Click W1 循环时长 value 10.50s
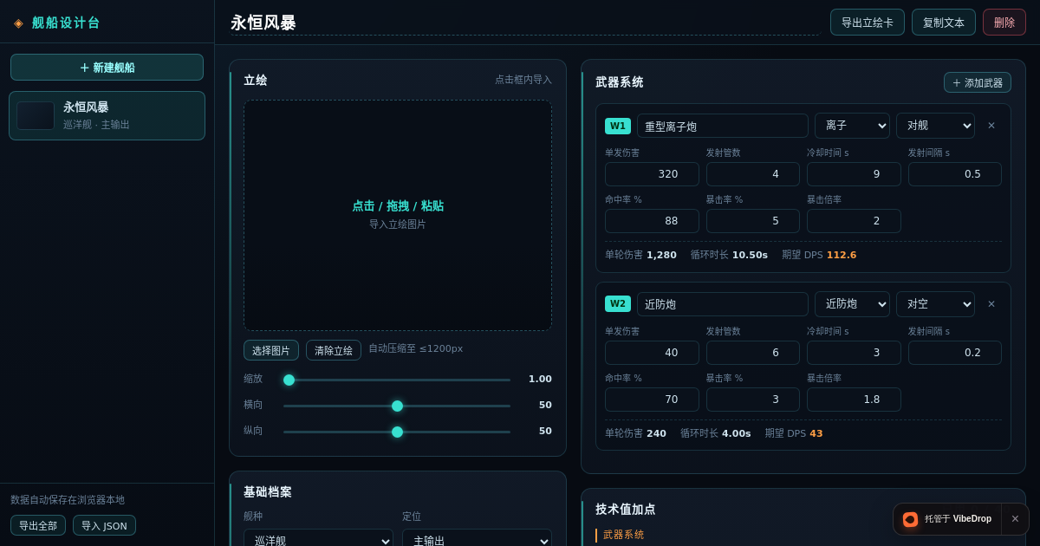Screen dimensions: 1040x546 750,255
